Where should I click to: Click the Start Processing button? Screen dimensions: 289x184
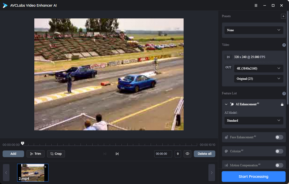[x=254, y=177]
